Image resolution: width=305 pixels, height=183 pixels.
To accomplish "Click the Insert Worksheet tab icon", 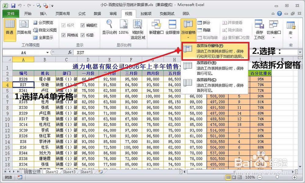I will coord(100,172).
